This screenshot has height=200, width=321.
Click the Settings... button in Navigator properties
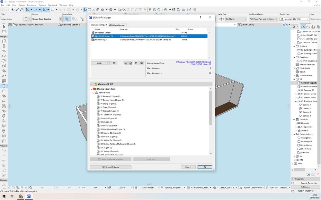(305, 187)
